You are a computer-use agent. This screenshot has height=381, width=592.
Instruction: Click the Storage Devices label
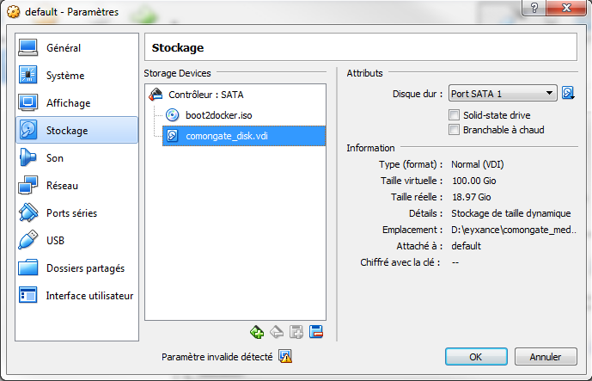pos(177,73)
